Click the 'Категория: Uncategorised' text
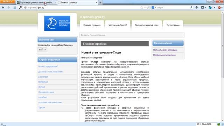This screenshot has height=126, width=224. 91,58
